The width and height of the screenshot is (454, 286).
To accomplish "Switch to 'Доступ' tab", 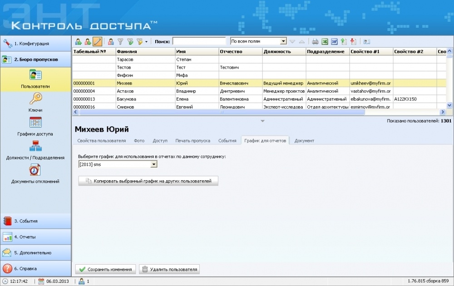I will (x=160, y=141).
